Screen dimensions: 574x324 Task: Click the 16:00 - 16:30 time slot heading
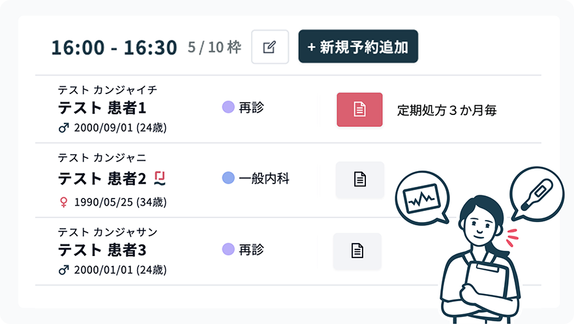[114, 48]
